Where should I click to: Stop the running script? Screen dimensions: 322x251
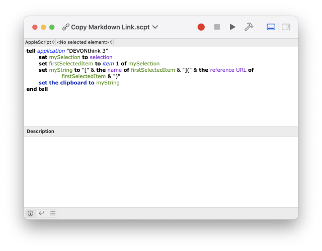[x=217, y=27]
